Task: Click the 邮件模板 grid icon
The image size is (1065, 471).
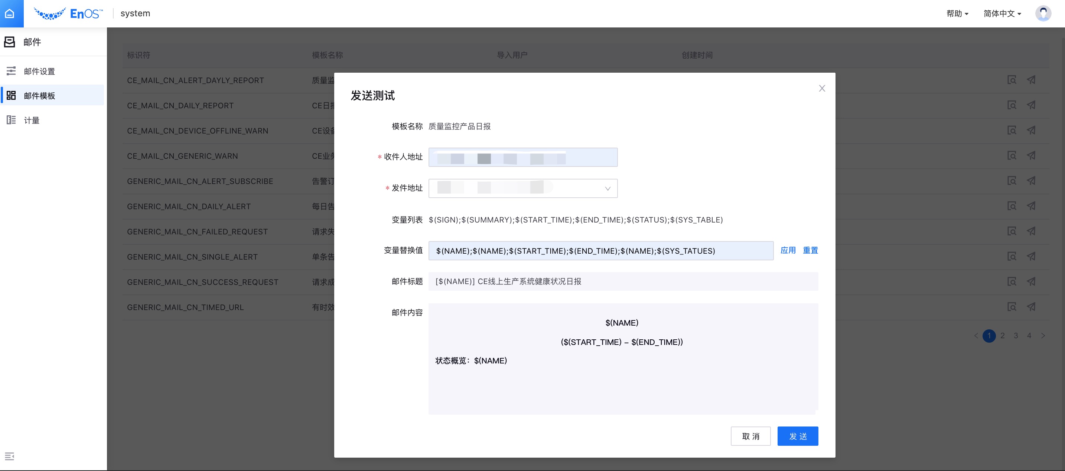Action: coord(11,95)
